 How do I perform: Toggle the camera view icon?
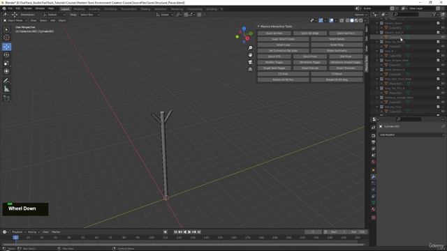(x=250, y=62)
